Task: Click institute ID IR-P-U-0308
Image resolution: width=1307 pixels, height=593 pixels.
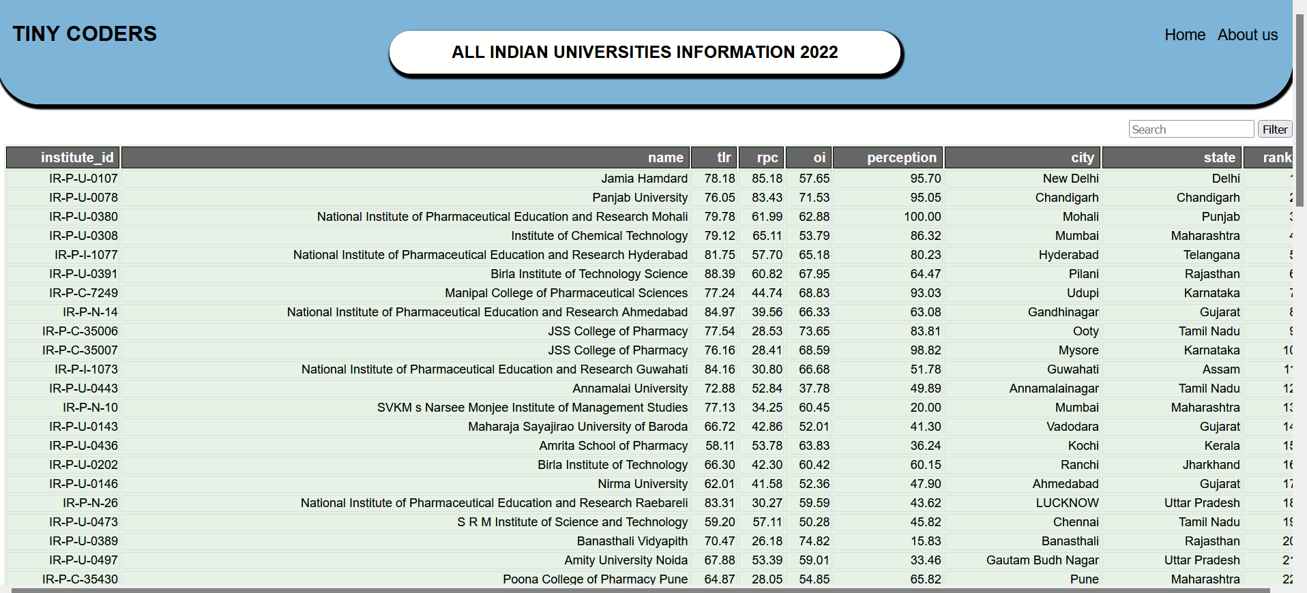Action: pyautogui.click(x=83, y=236)
